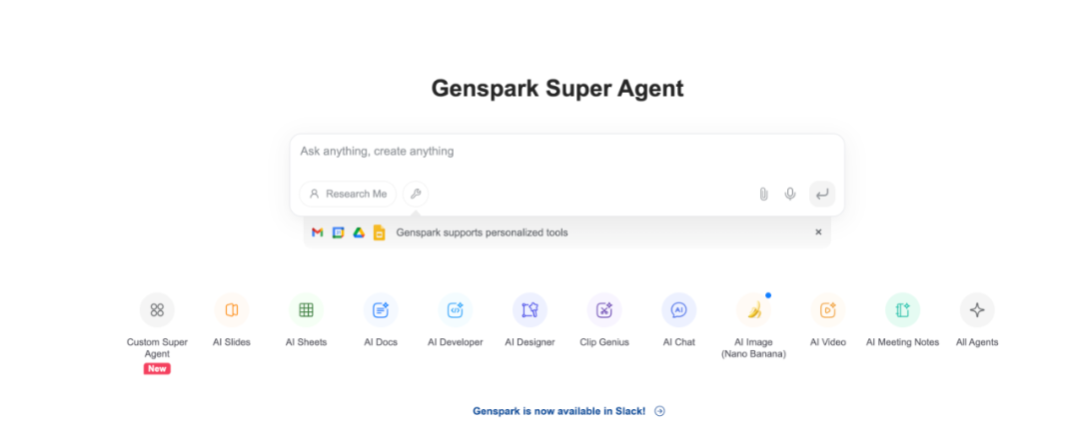1079x442 pixels.
Task: Click the New badge under Custom Super Agent
Action: point(157,369)
